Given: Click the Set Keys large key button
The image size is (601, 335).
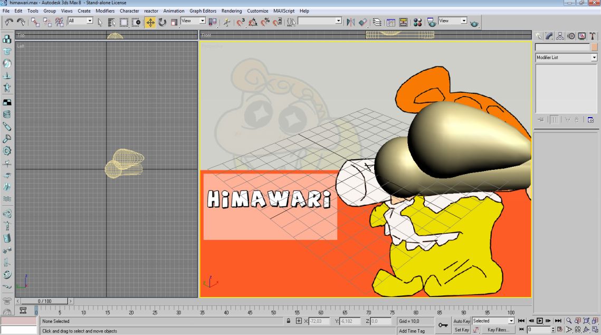Looking at the screenshot, I should 443,326.
